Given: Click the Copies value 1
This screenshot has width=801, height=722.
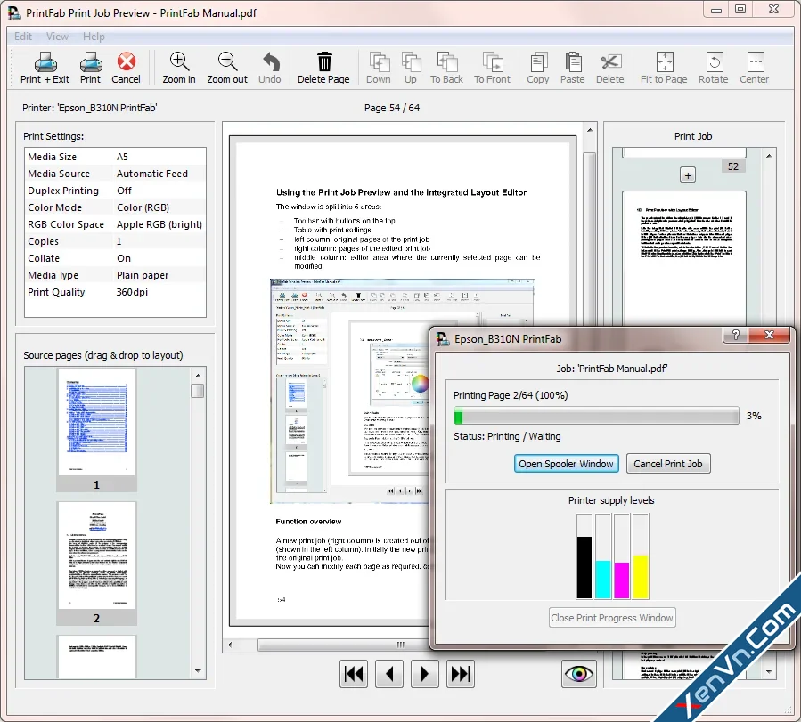Looking at the screenshot, I should click(x=119, y=241).
